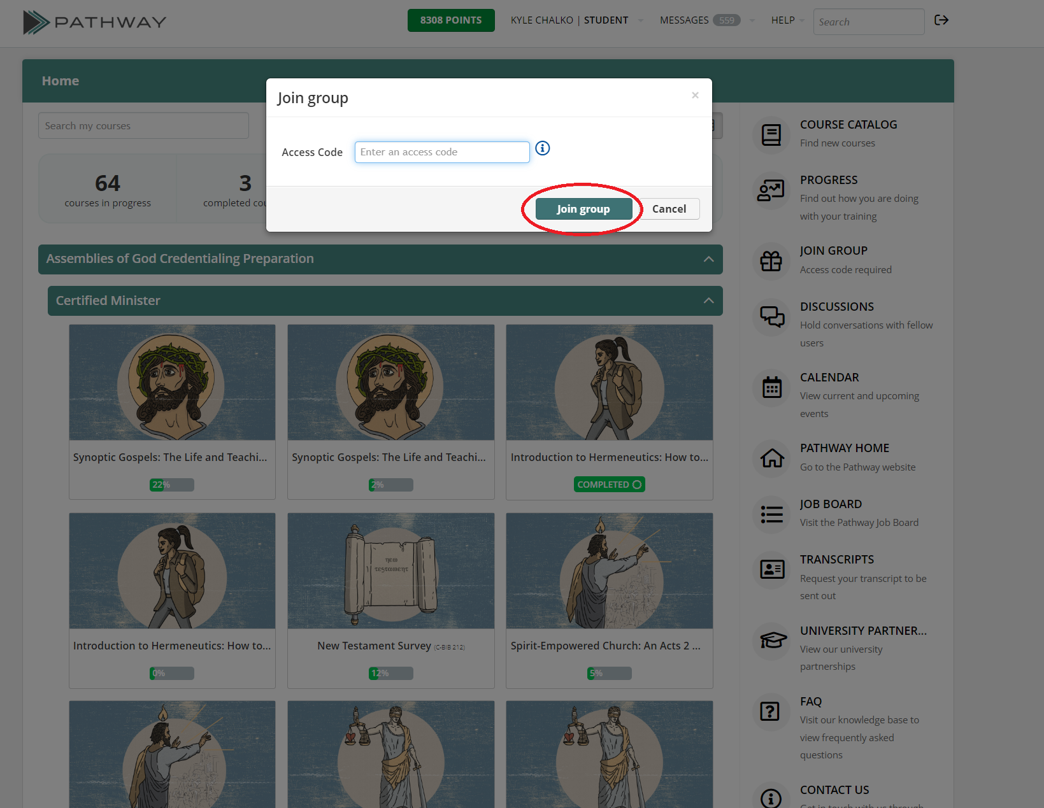Click the 22% progress bar
This screenshot has width=1044, height=808.
click(172, 485)
